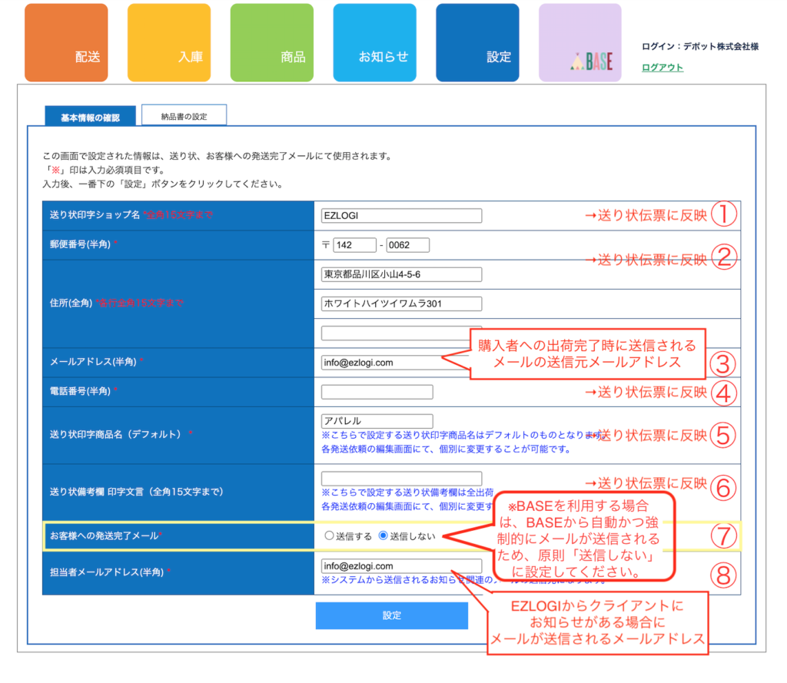The height and width of the screenshot is (683, 787).
Task: Click the empty 電話番号 input field
Action: (377, 392)
